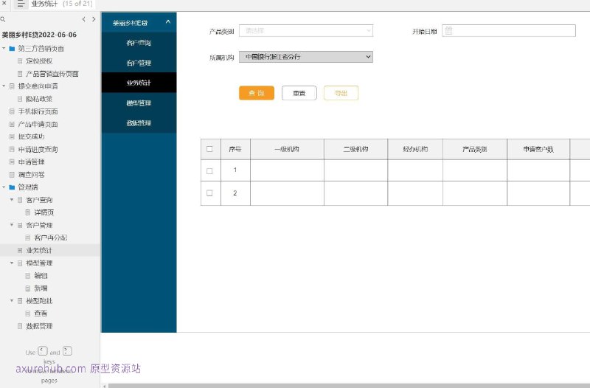Toggle the hamburger sitemap menu icon

[21, 4]
